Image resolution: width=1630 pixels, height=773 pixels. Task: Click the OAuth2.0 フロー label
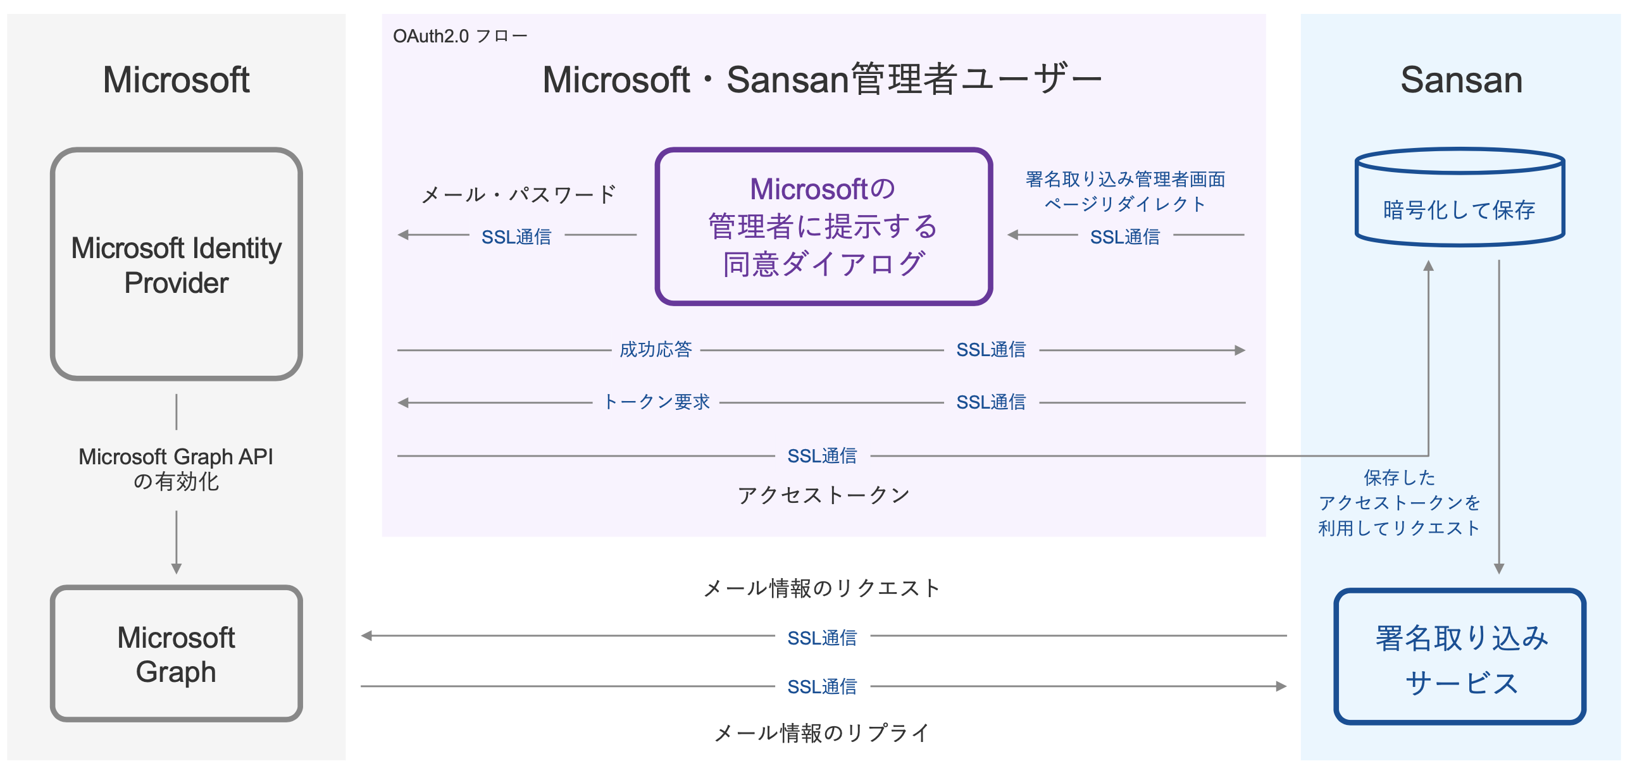[460, 36]
